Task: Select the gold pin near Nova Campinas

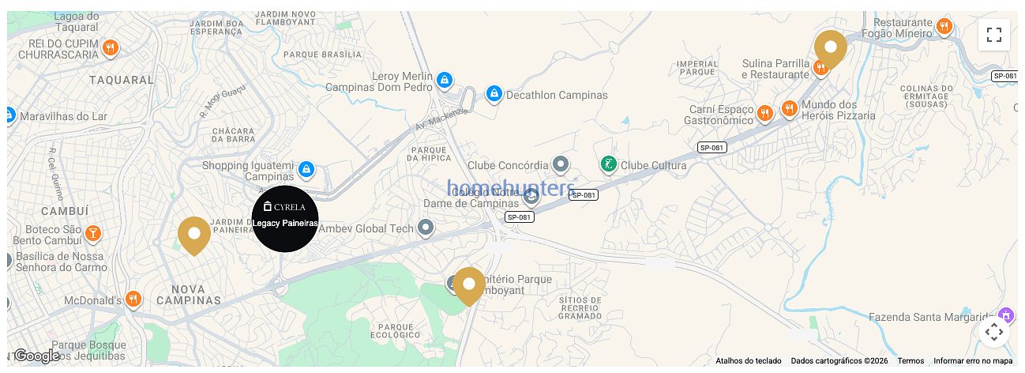Action: (194, 236)
